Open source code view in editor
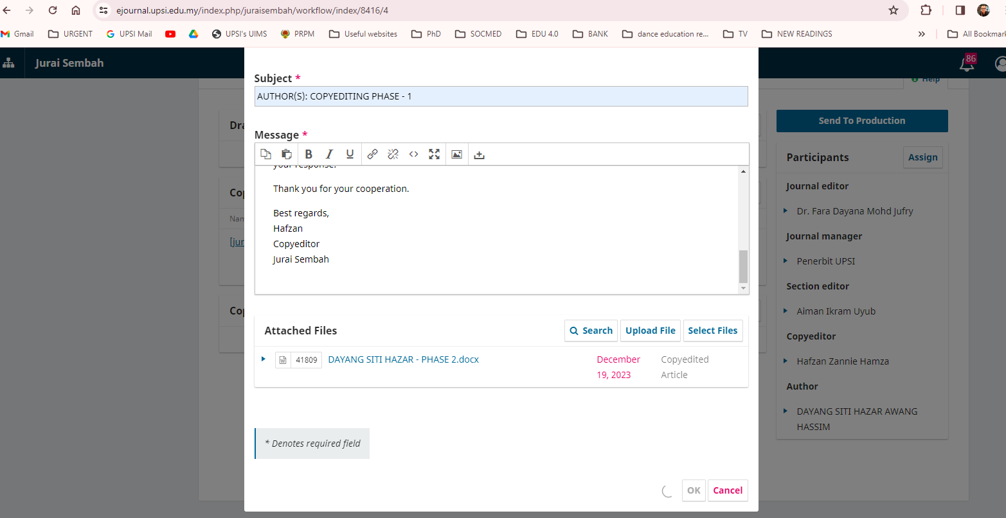 coord(413,154)
